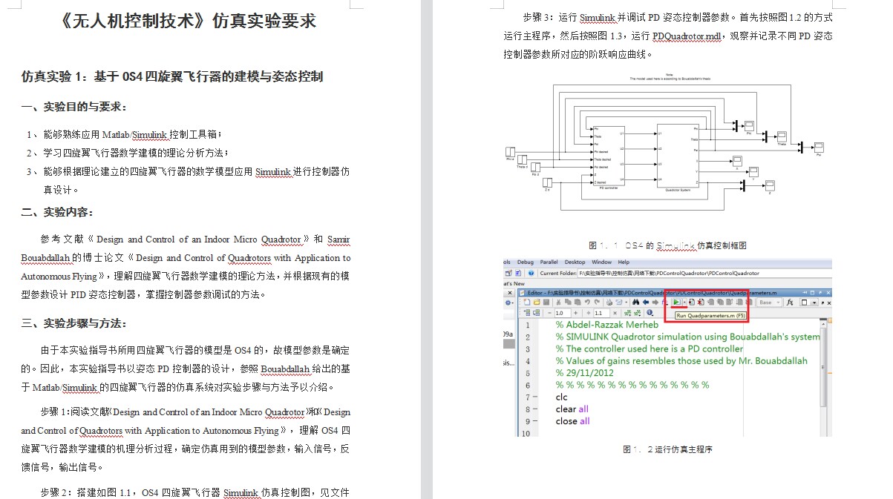Click the binoculars Find icon in the MATLAB editor image
The width and height of the screenshot is (893, 499).
636,302
